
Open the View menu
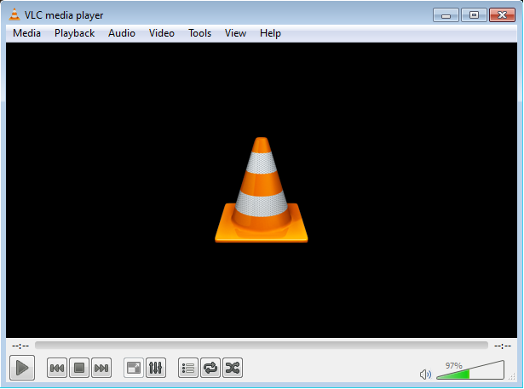point(236,33)
